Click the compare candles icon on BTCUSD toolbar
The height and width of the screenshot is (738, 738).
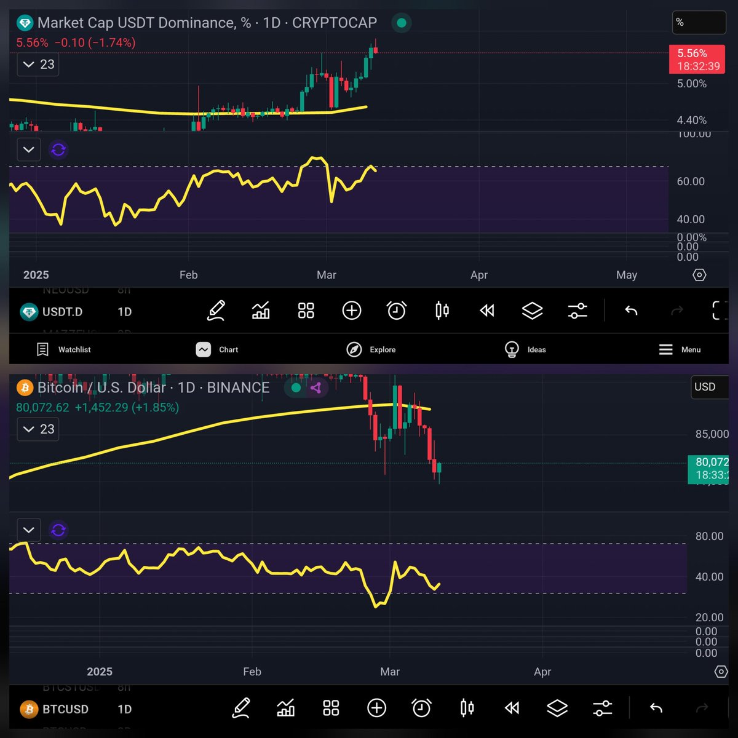pos(466,708)
